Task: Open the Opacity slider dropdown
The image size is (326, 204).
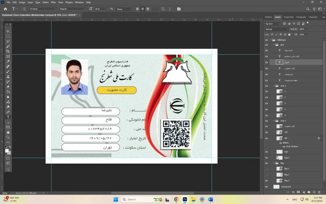Action: tap(307, 29)
